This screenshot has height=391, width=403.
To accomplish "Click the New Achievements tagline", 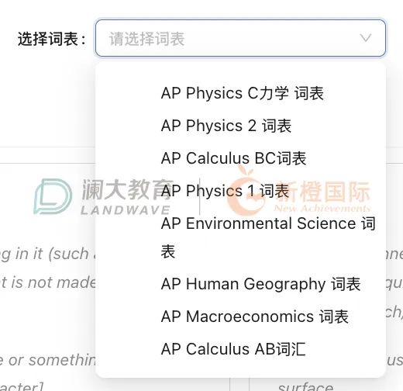I will [x=322, y=209].
